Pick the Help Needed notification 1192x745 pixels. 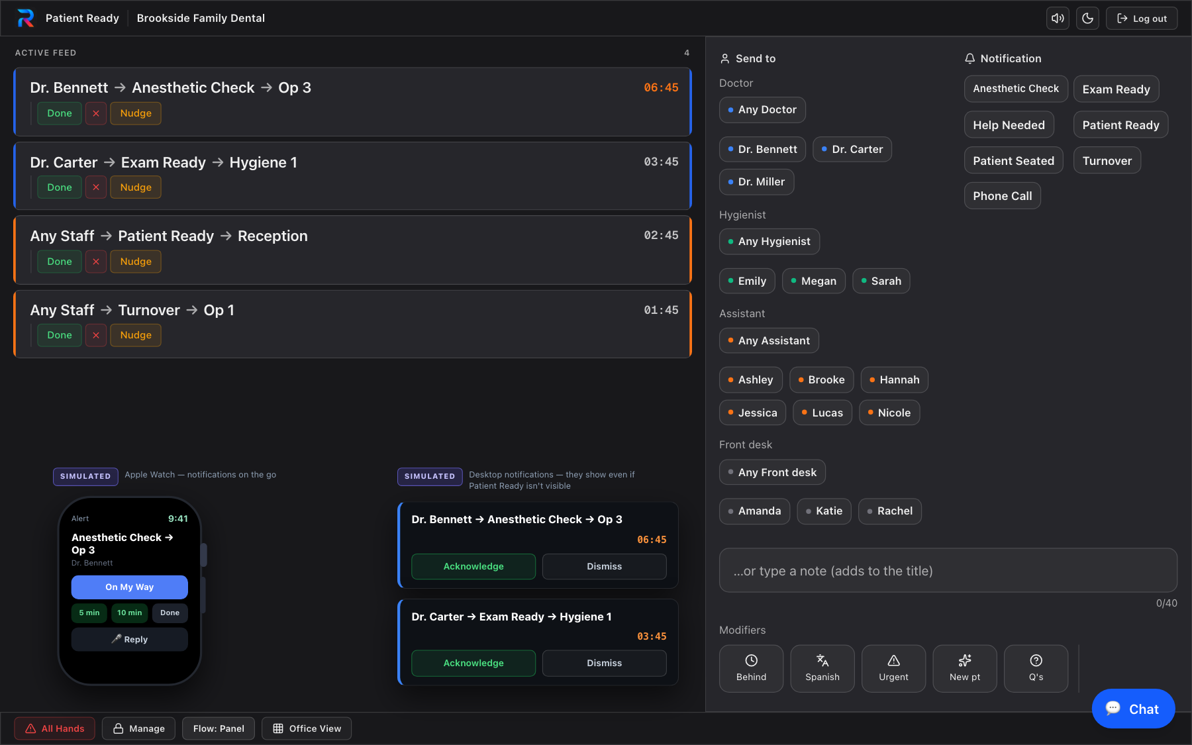(1009, 124)
